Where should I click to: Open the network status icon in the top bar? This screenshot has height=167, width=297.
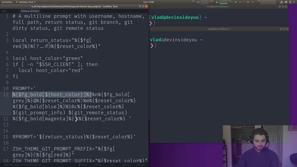click(282, 2)
